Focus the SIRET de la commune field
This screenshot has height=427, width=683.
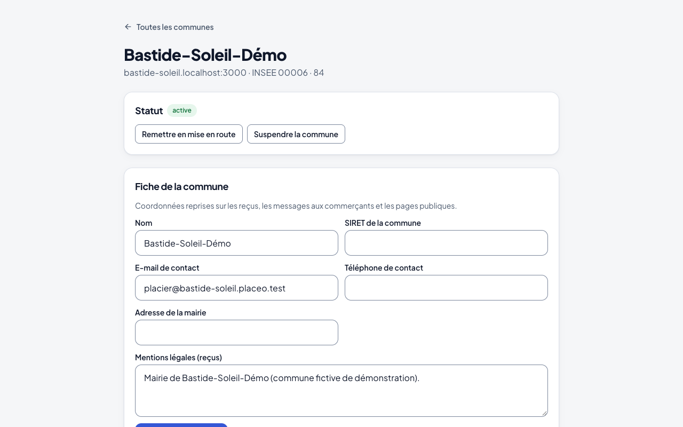[x=446, y=243]
